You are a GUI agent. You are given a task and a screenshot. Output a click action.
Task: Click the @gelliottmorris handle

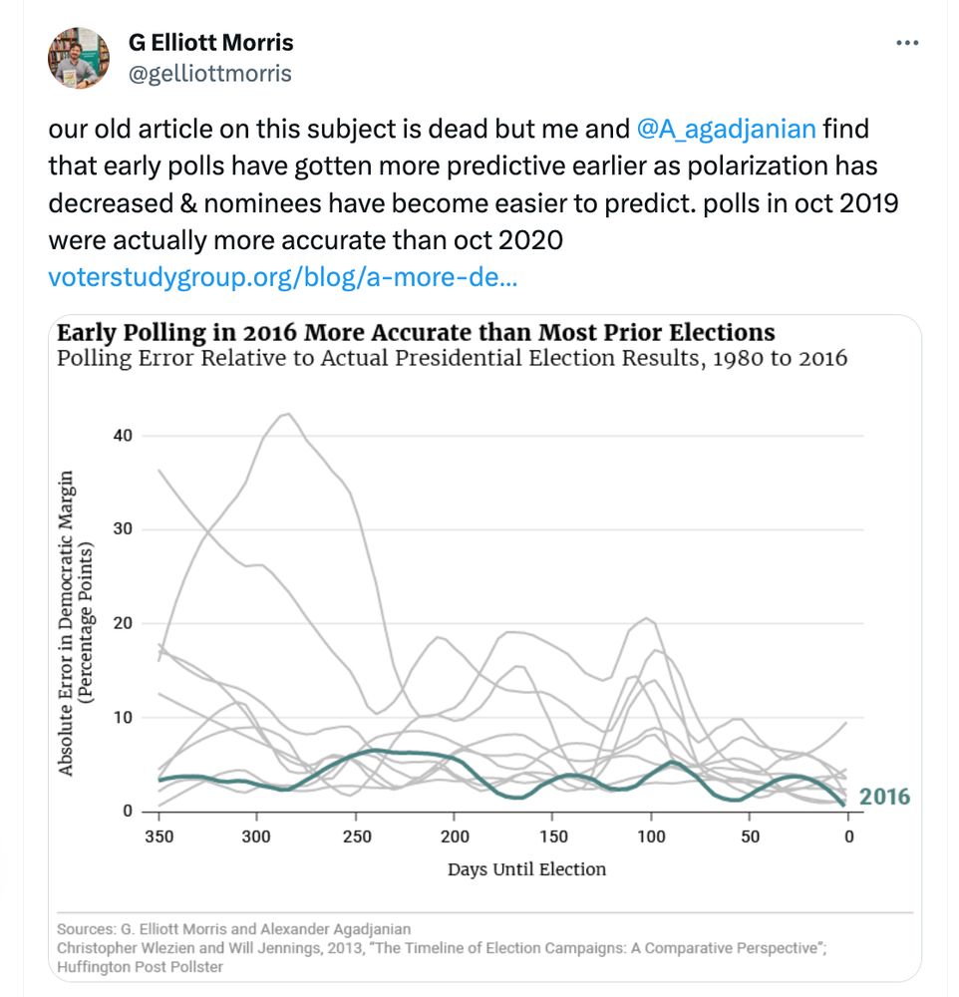tap(209, 73)
